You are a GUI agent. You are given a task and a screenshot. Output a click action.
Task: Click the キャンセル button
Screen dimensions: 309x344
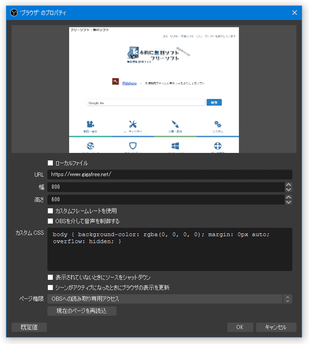click(x=276, y=327)
